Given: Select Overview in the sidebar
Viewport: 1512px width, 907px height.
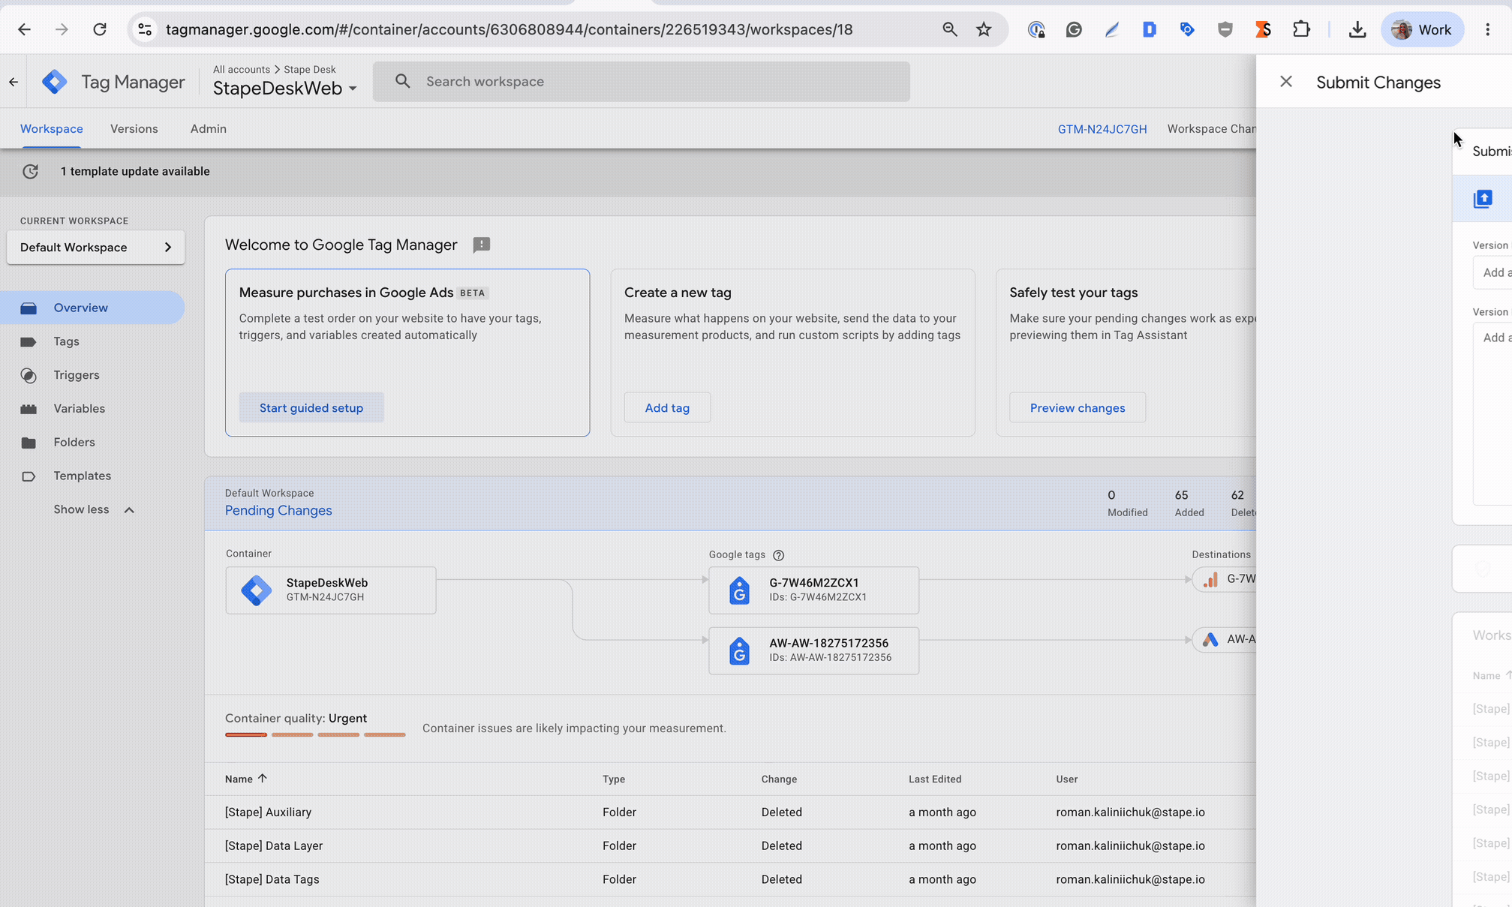Looking at the screenshot, I should [x=92, y=308].
